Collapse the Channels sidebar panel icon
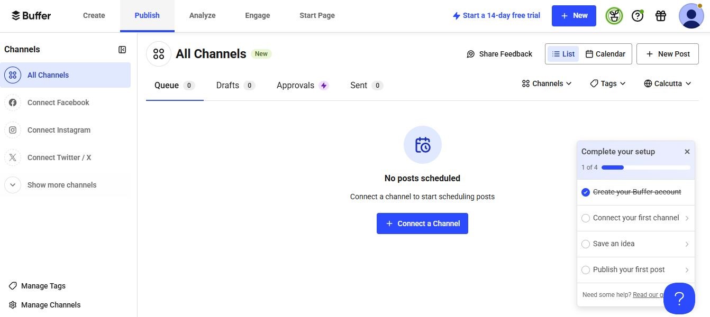 click(x=122, y=50)
